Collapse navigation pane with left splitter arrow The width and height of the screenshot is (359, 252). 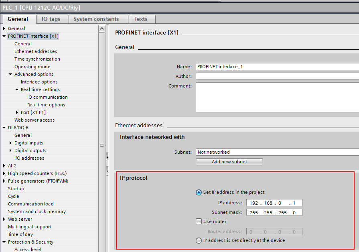[x=107, y=158]
